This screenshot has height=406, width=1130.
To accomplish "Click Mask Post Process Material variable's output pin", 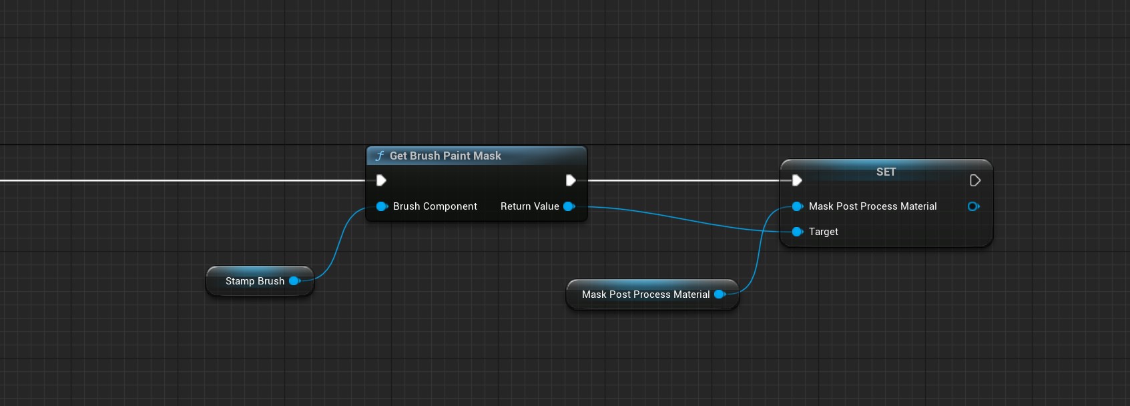I will 719,294.
